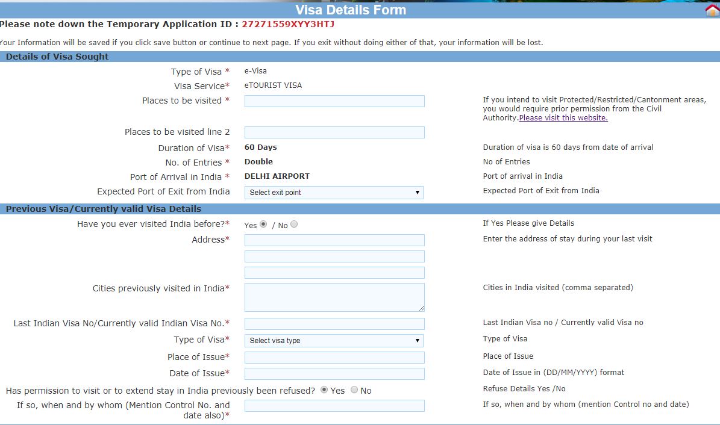Click the Date of Issue field
The image size is (720, 425).
(334, 373)
